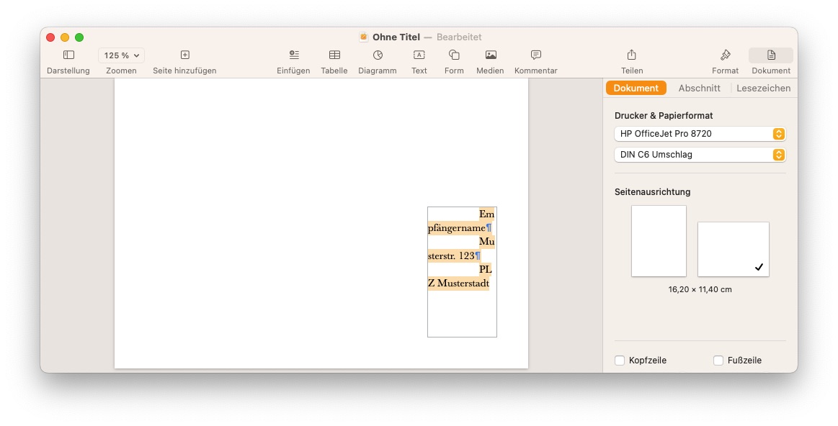This screenshot has width=838, height=426.
Task: Open the Form shapes icon
Action: point(454,55)
